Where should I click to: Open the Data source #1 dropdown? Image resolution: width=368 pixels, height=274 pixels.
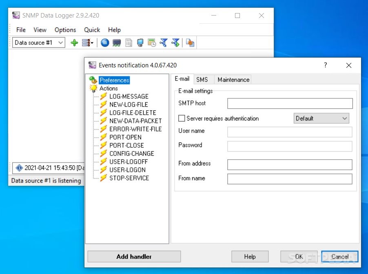coord(39,43)
